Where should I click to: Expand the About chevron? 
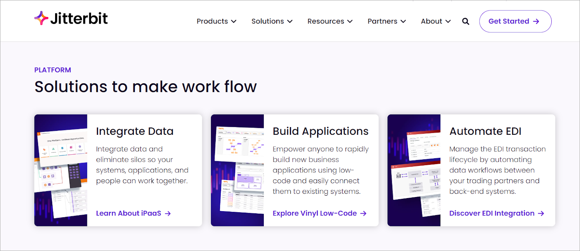pos(448,21)
